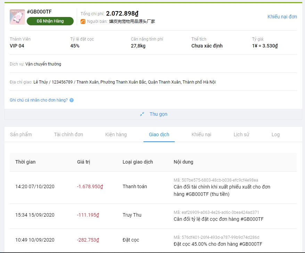Collapse order details via Thu gọn text
This screenshot has width=305, height=253.
coord(158,114)
